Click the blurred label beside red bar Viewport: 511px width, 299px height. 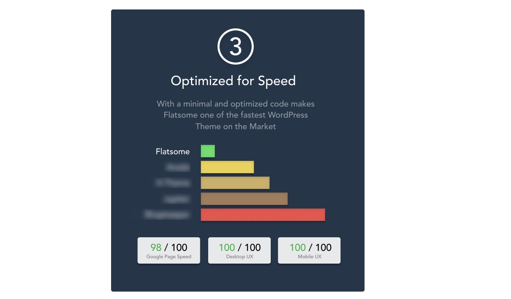click(167, 215)
